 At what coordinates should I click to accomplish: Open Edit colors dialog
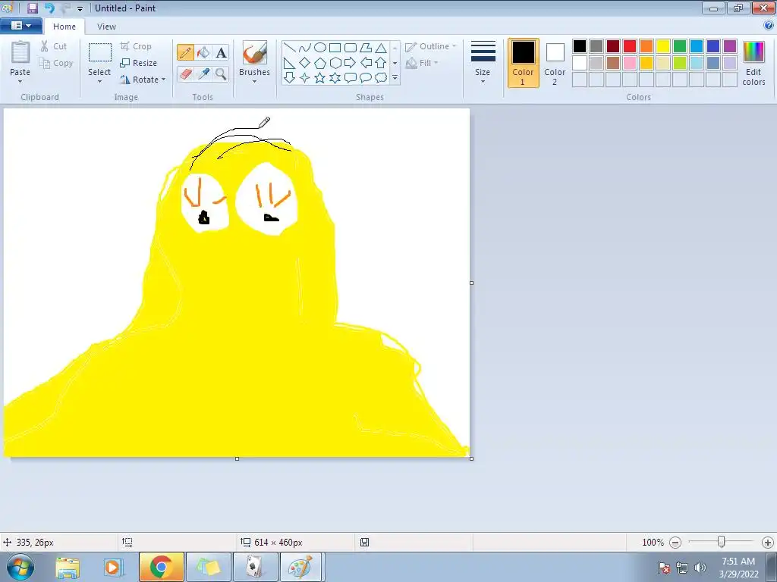(x=753, y=63)
